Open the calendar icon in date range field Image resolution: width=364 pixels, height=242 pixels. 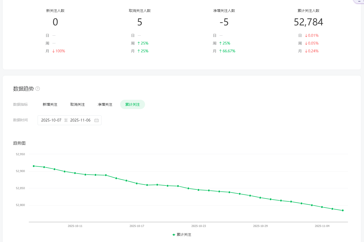tap(97, 120)
